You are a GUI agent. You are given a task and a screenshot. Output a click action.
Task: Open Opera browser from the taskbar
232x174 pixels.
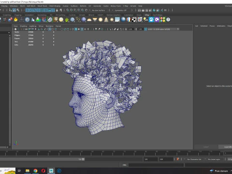43,171
